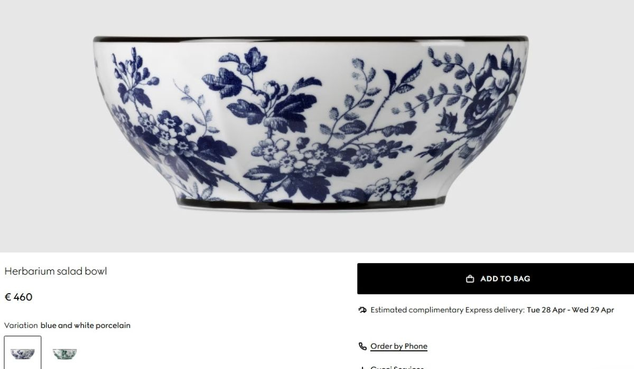
Task: Click the Variation label text
Action: [x=21, y=325]
